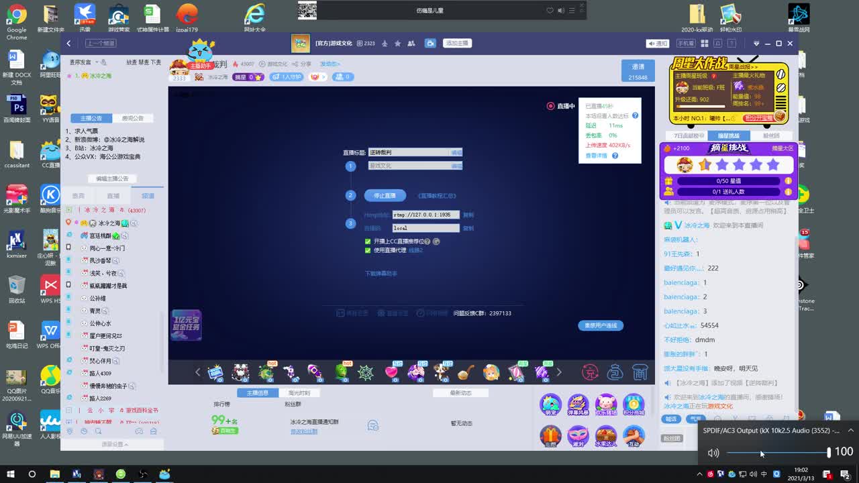859x483 pixels.
Task: Switch to 主播信息 tab
Action: point(258,393)
